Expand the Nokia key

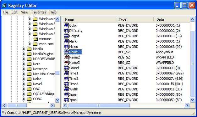pos(23,79)
